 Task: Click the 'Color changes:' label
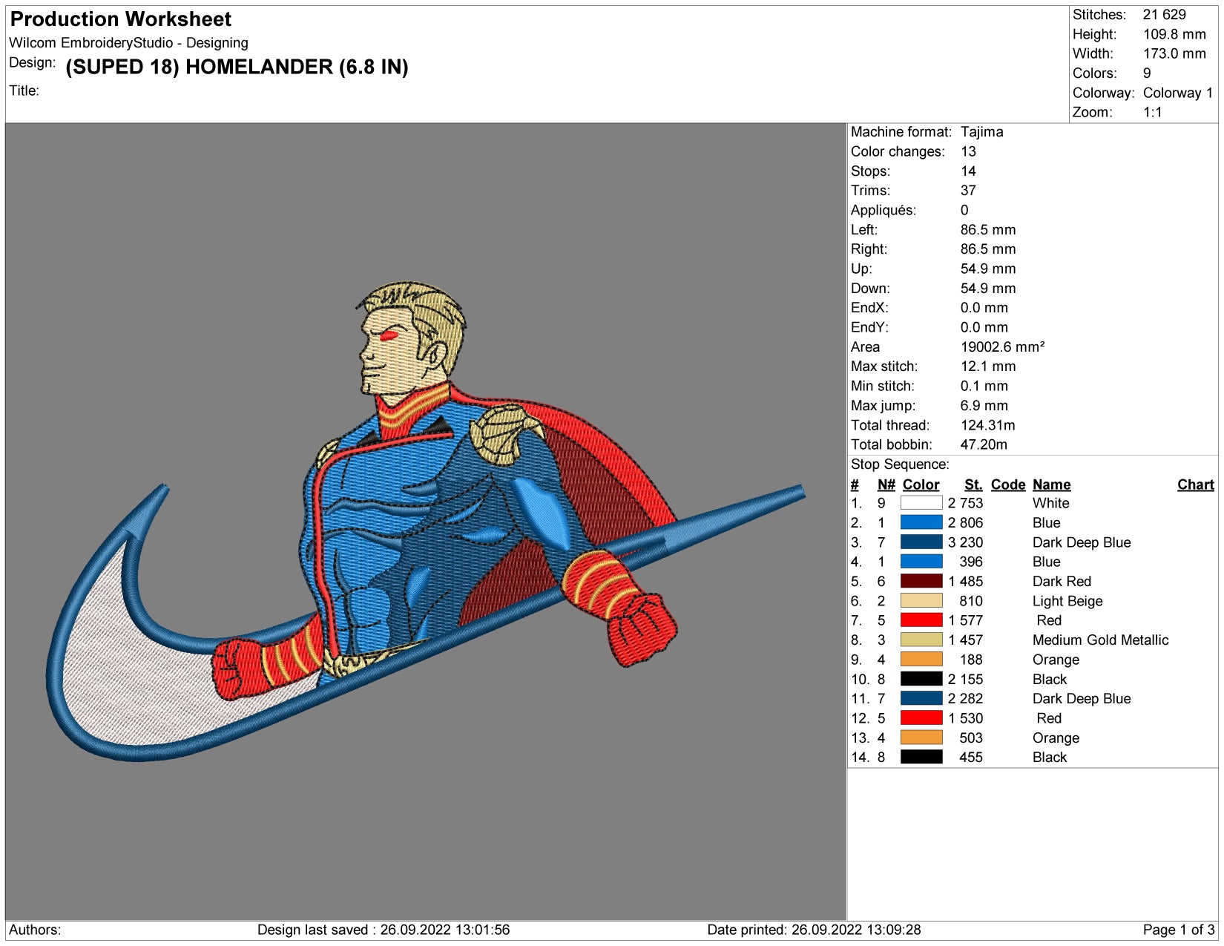[898, 151]
